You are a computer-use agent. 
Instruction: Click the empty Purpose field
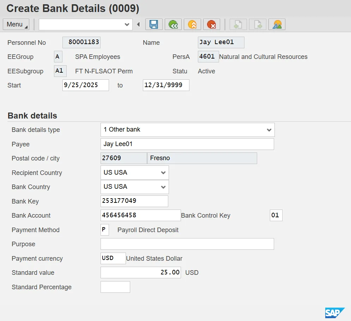point(187,244)
